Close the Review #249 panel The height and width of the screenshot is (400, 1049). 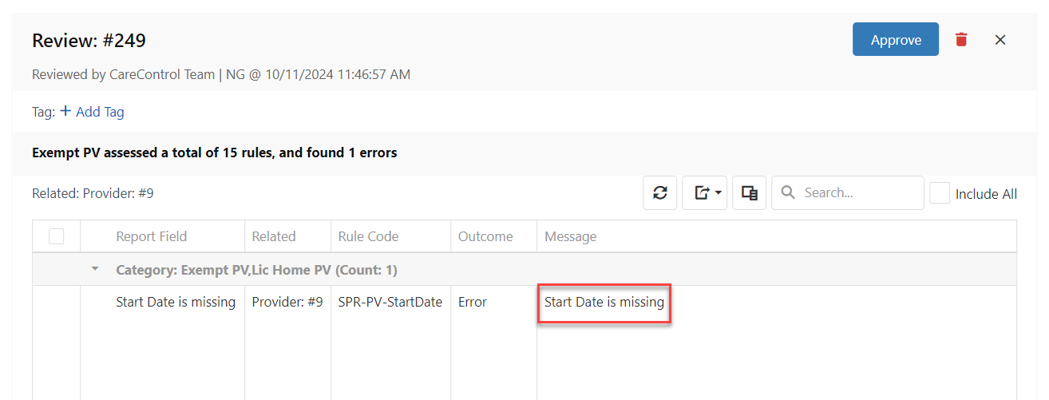[x=1000, y=40]
